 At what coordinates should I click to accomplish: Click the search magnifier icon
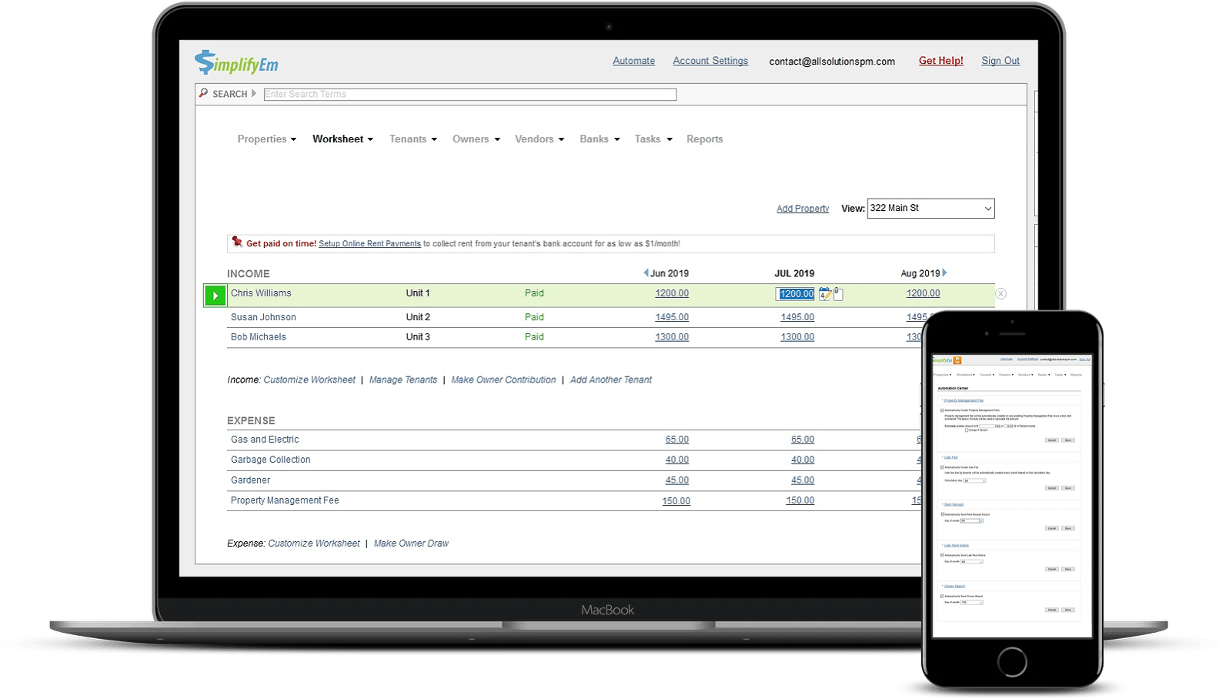pyautogui.click(x=203, y=93)
